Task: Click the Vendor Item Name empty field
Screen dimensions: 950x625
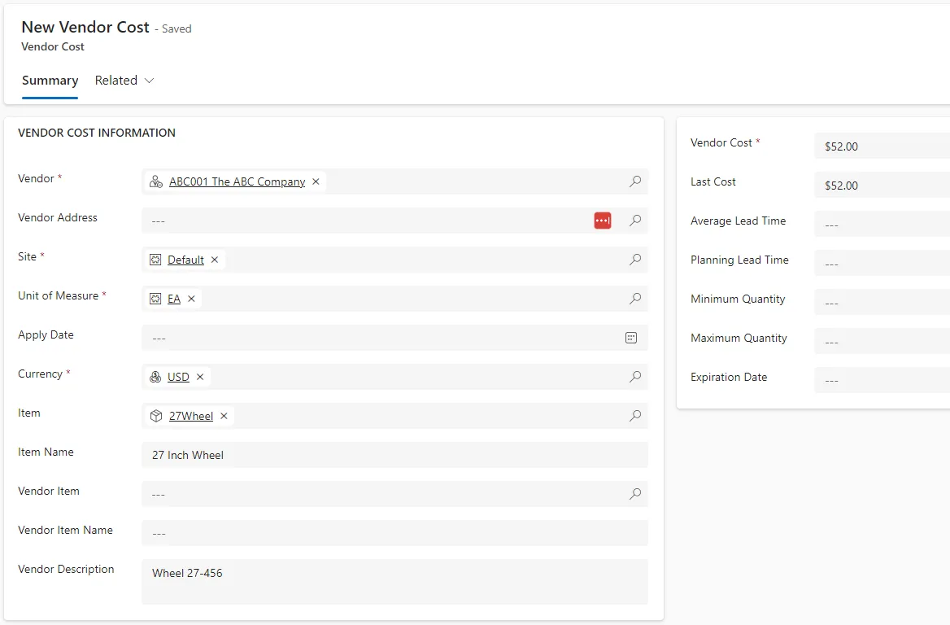Action: [395, 533]
